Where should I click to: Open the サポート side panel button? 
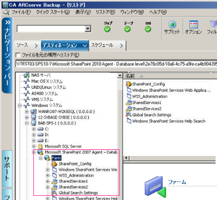tap(7, 169)
